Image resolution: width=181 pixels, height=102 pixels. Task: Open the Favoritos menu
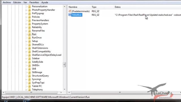34,2
